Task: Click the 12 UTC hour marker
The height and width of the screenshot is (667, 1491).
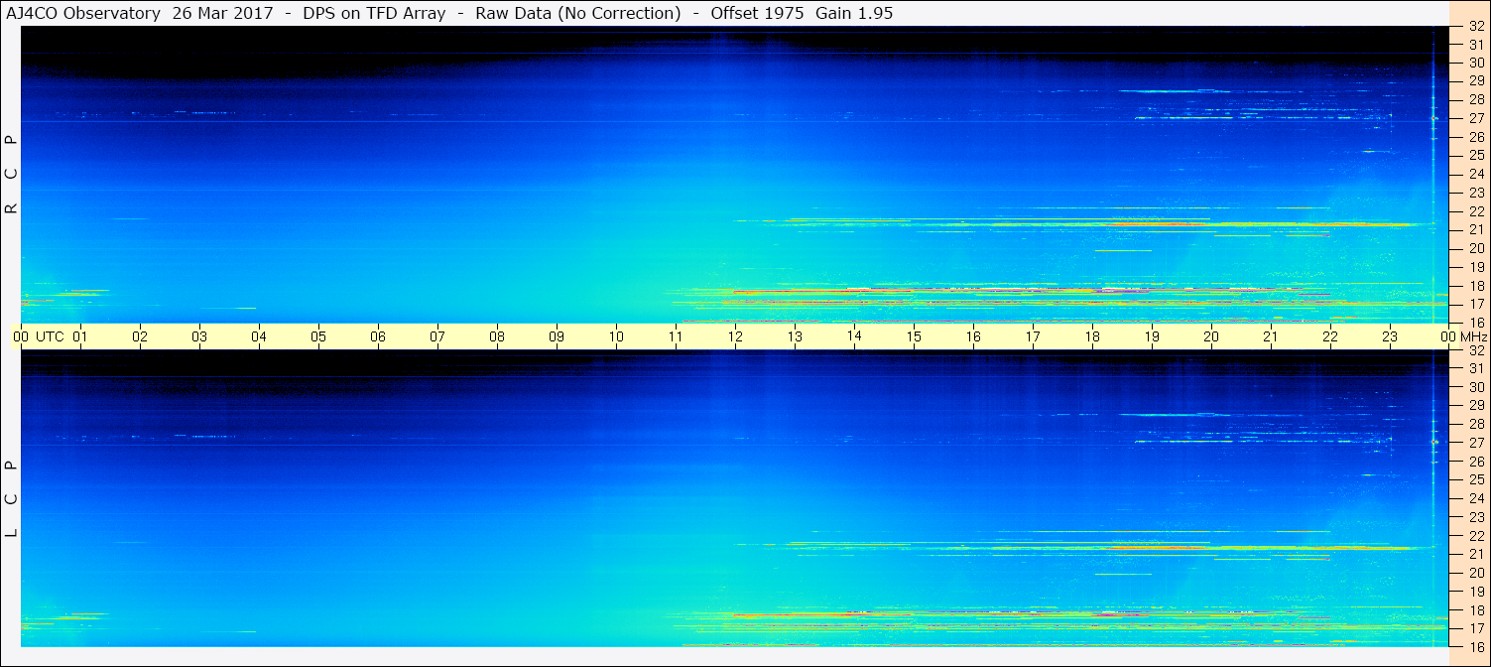Action: 735,336
